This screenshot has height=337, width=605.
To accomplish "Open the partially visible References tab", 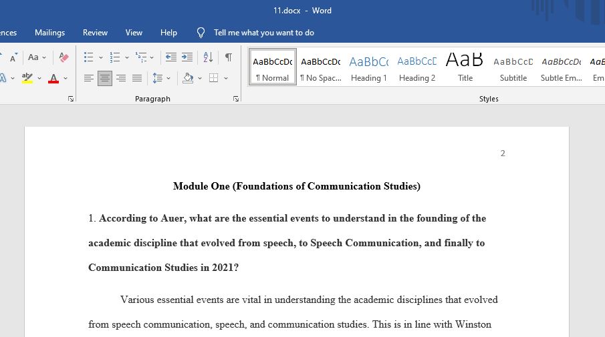I will point(8,33).
